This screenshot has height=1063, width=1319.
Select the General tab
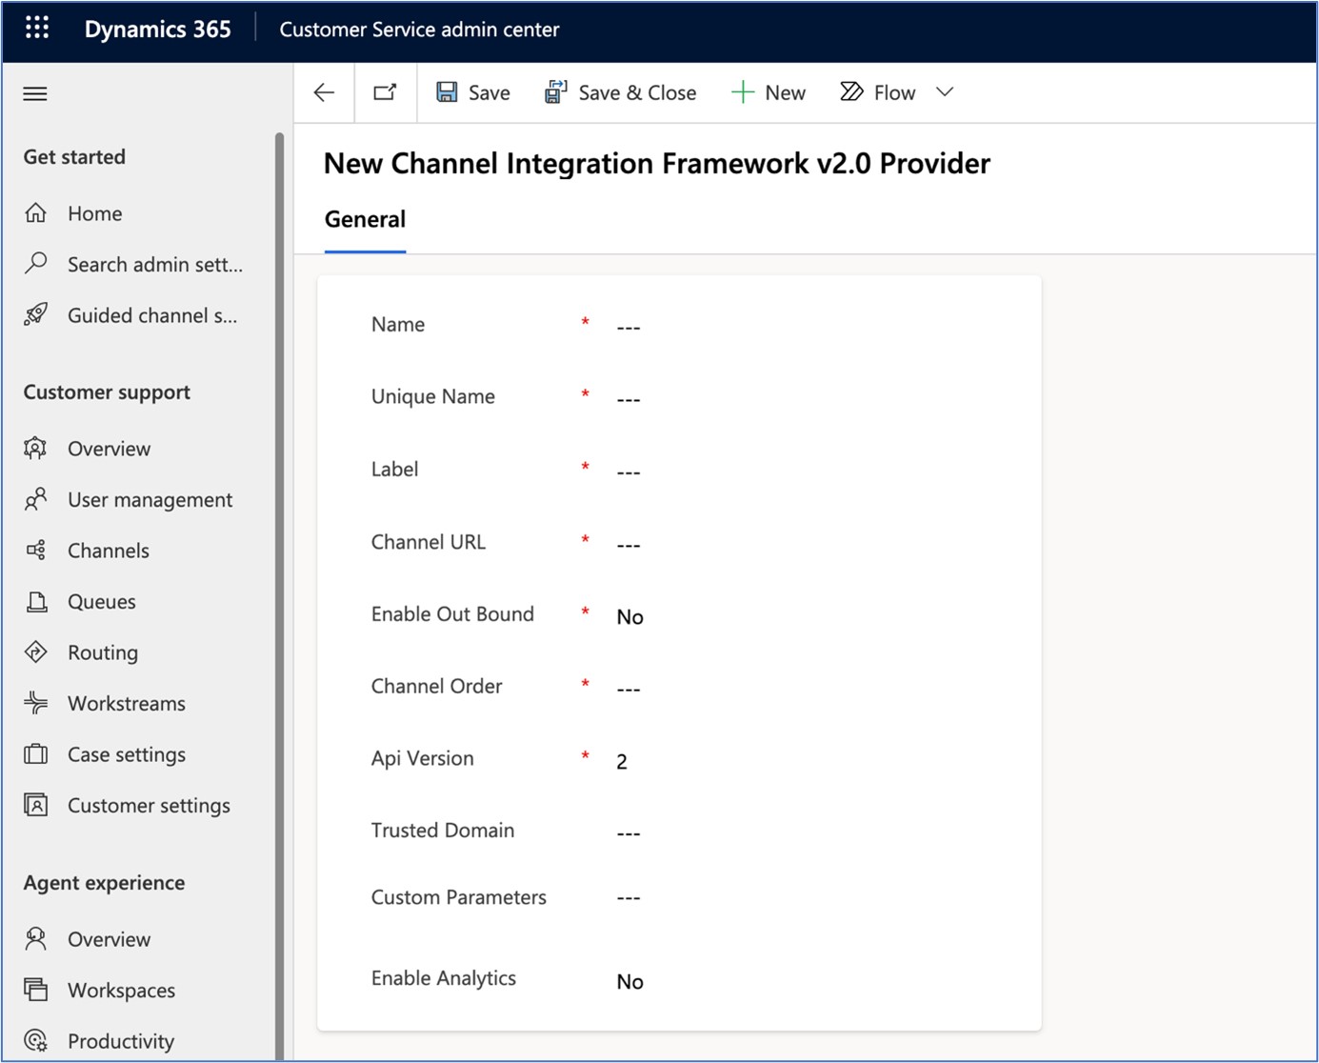365,220
